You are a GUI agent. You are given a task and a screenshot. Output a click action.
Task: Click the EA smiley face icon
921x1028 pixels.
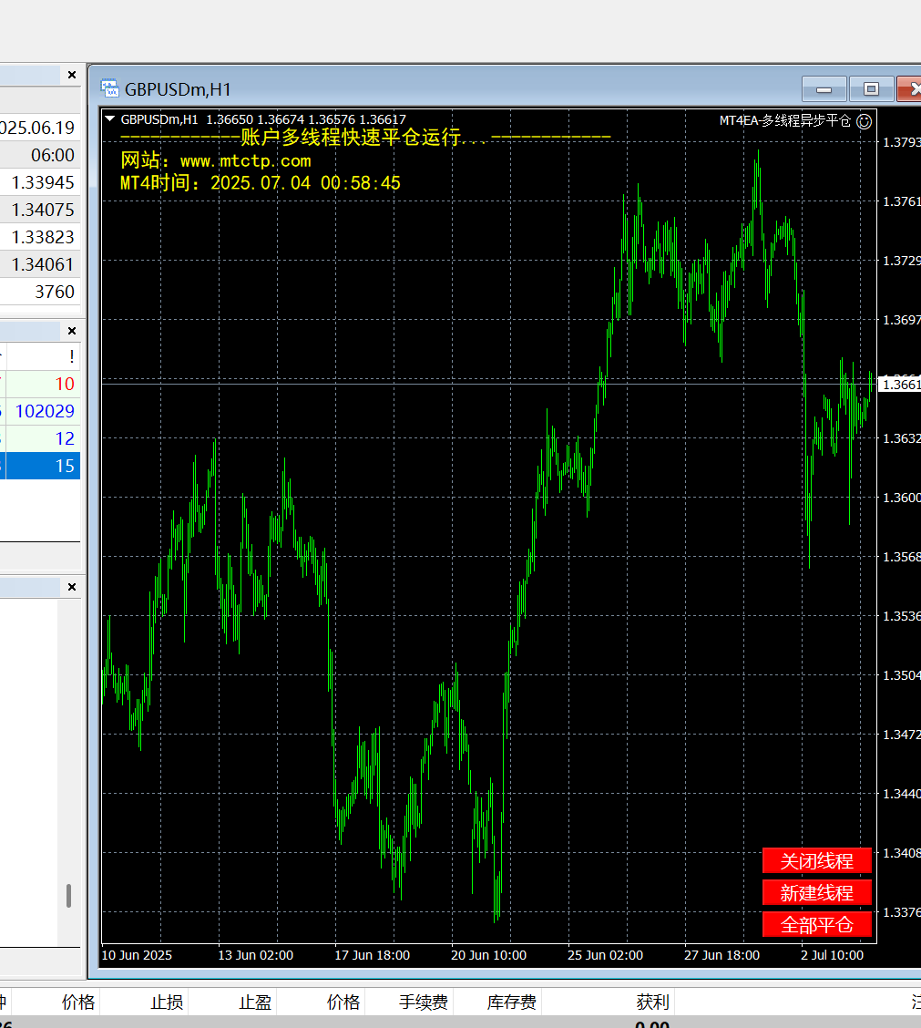pyautogui.click(x=865, y=121)
